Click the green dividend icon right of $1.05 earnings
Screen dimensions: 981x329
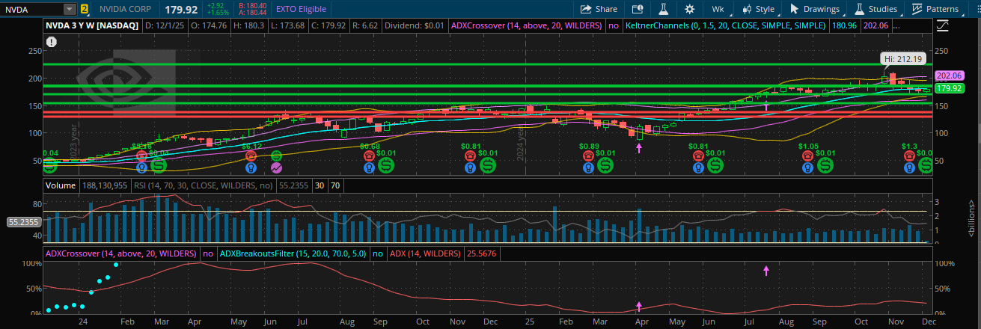click(x=825, y=165)
